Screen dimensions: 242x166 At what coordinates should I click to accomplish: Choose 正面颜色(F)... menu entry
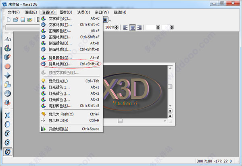(71, 31)
